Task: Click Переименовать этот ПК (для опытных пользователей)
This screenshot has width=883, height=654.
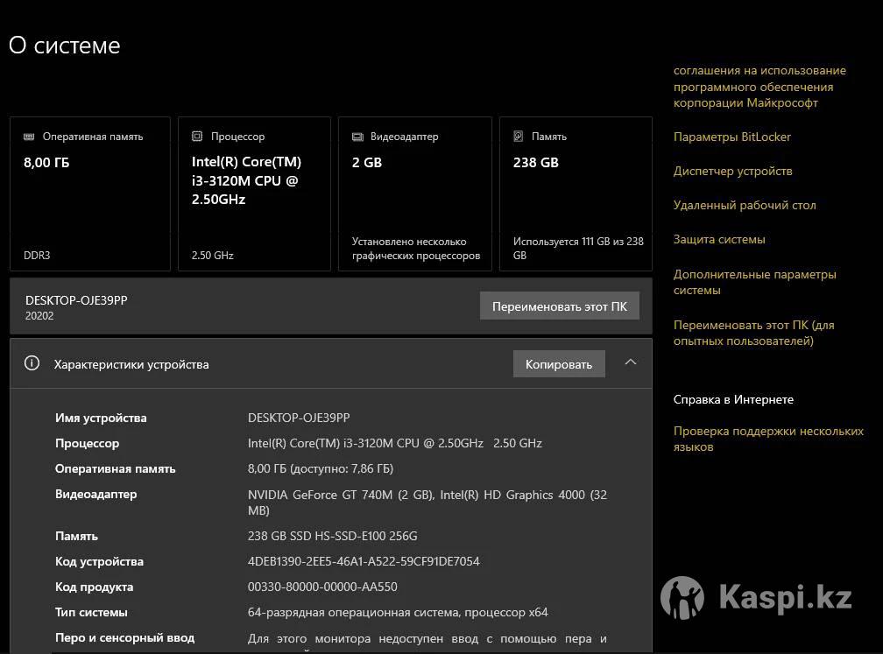Action: (x=753, y=333)
